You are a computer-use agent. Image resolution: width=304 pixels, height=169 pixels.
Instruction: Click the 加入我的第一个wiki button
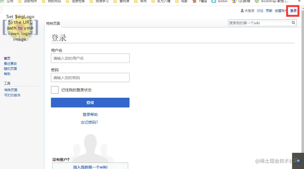tap(90, 167)
